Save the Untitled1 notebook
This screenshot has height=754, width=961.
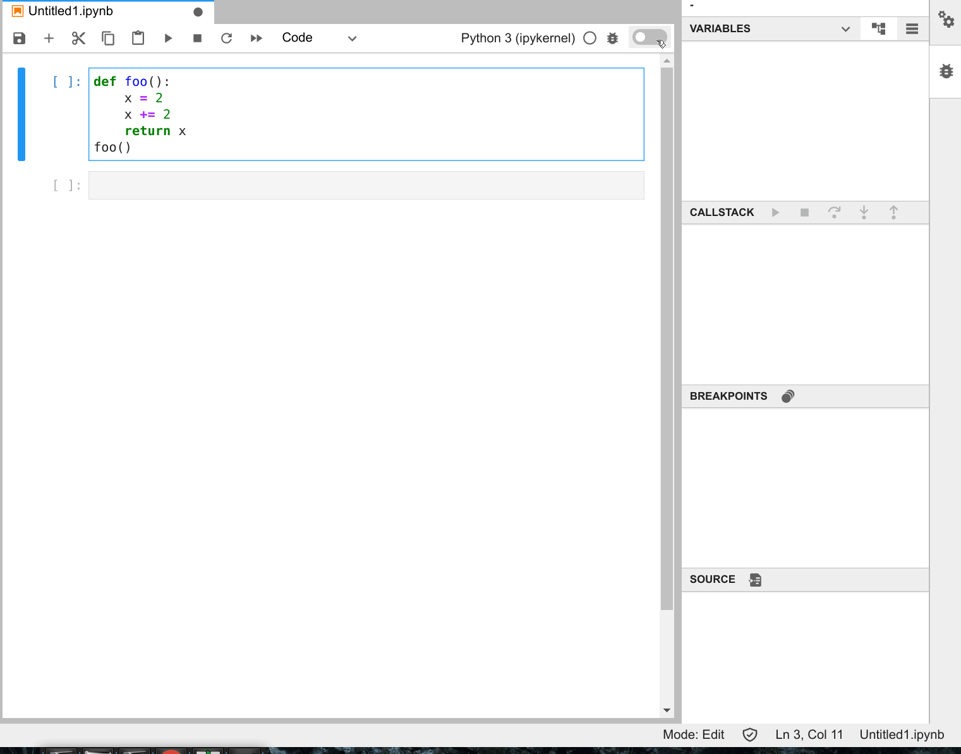click(x=18, y=37)
